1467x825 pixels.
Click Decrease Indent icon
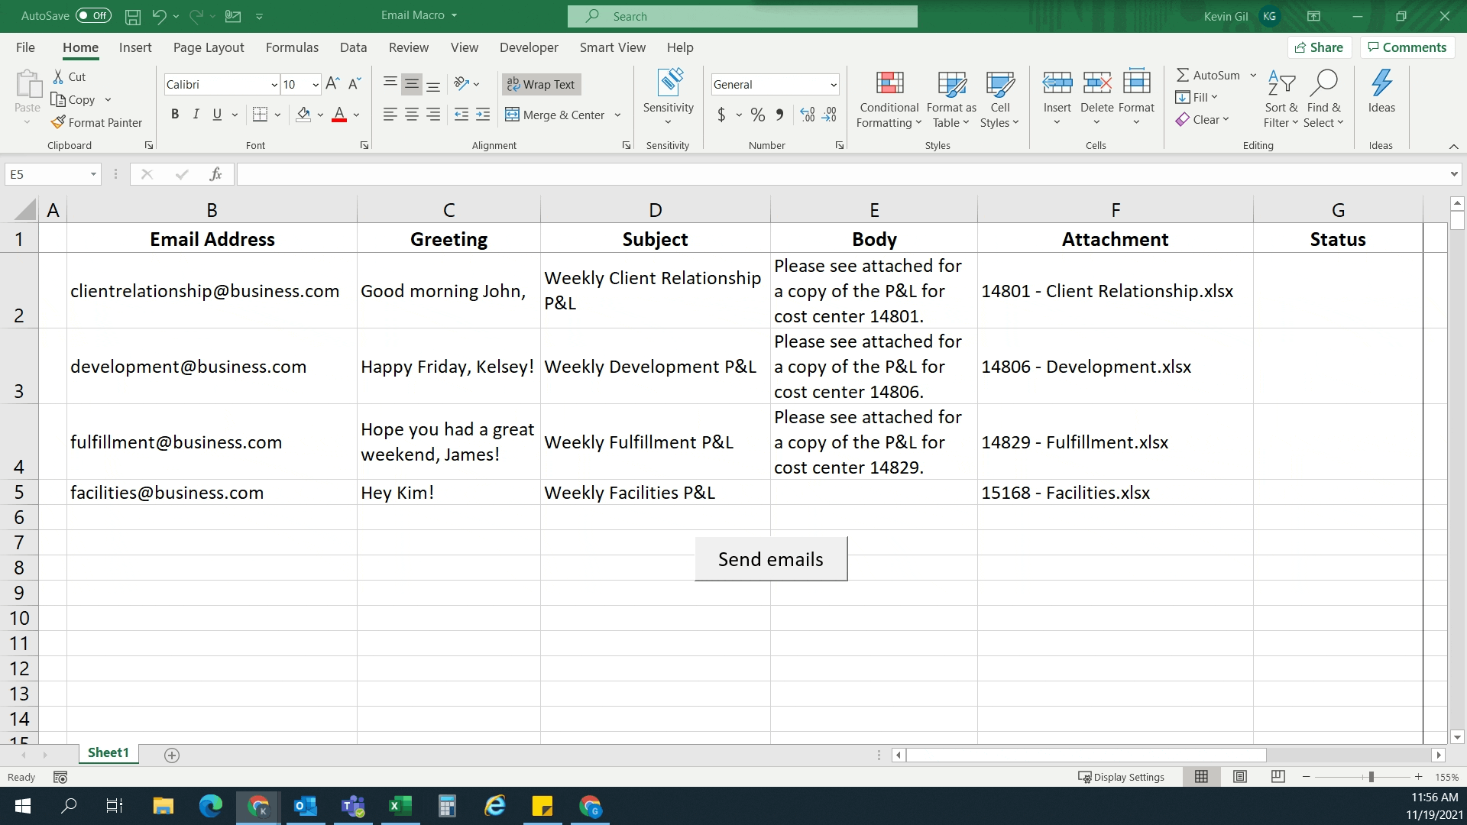pos(461,115)
